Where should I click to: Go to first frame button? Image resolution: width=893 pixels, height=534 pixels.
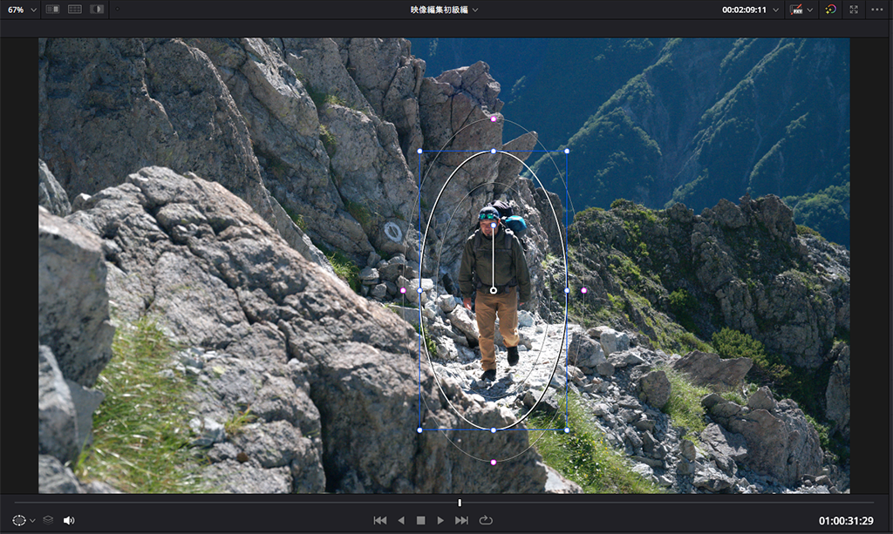pos(380,520)
